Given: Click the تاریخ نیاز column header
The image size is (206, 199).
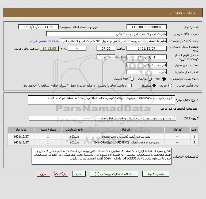Looking at the screenshot, I should [x=21, y=130].
